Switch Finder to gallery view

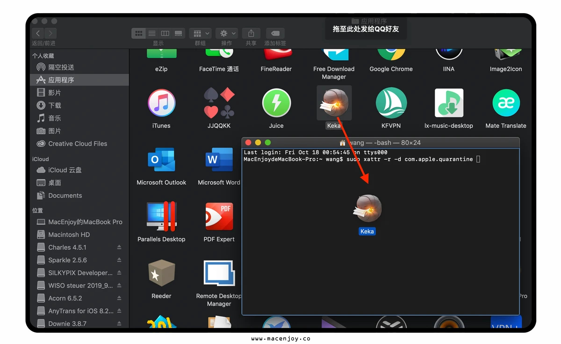[178, 33]
